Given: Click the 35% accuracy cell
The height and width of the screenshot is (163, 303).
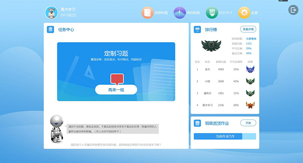Looking at the screenshot, I should (x=236, y=69).
